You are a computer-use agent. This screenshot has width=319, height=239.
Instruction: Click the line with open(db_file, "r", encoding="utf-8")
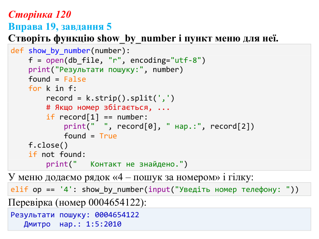[117, 60]
